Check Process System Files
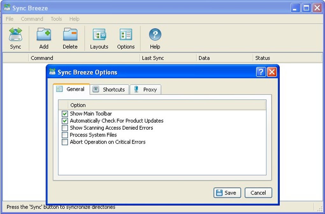The width and height of the screenshot is (325, 214). coord(65,135)
